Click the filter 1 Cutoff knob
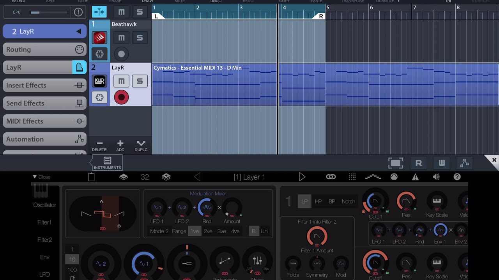The height and width of the screenshot is (280, 499). pyautogui.click(x=375, y=201)
